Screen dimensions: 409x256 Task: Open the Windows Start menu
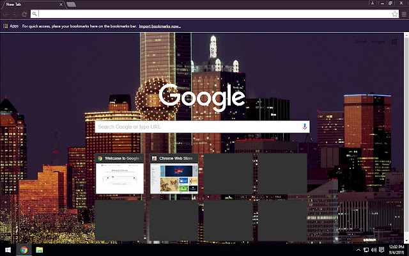(8, 250)
